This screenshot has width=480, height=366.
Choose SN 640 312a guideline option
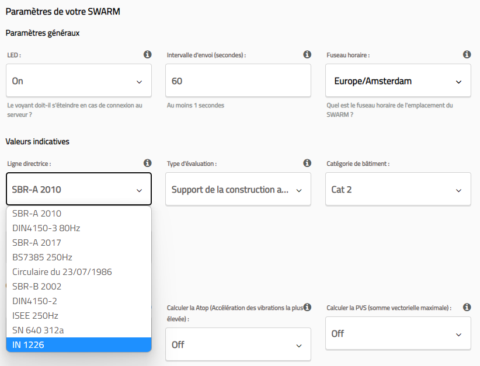(79, 330)
